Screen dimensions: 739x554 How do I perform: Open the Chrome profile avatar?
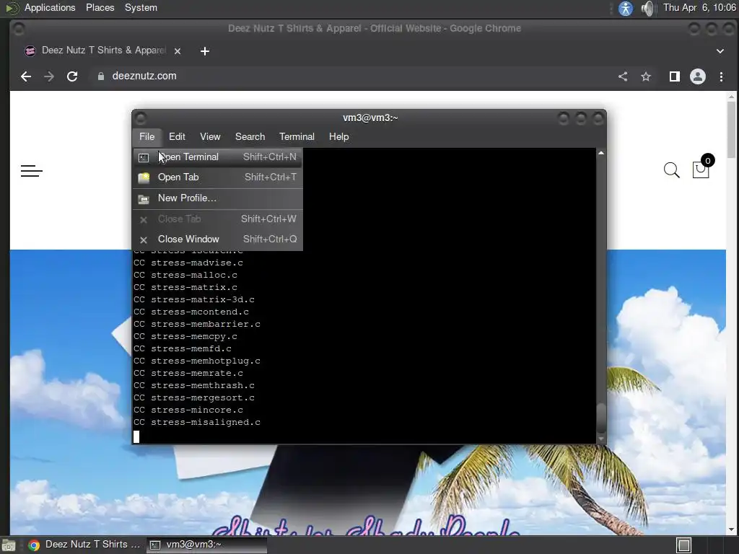tap(698, 76)
